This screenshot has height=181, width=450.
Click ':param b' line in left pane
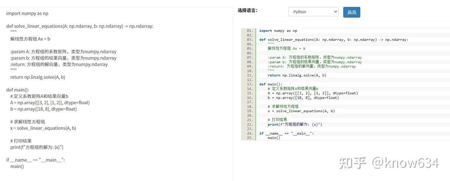click(63, 58)
